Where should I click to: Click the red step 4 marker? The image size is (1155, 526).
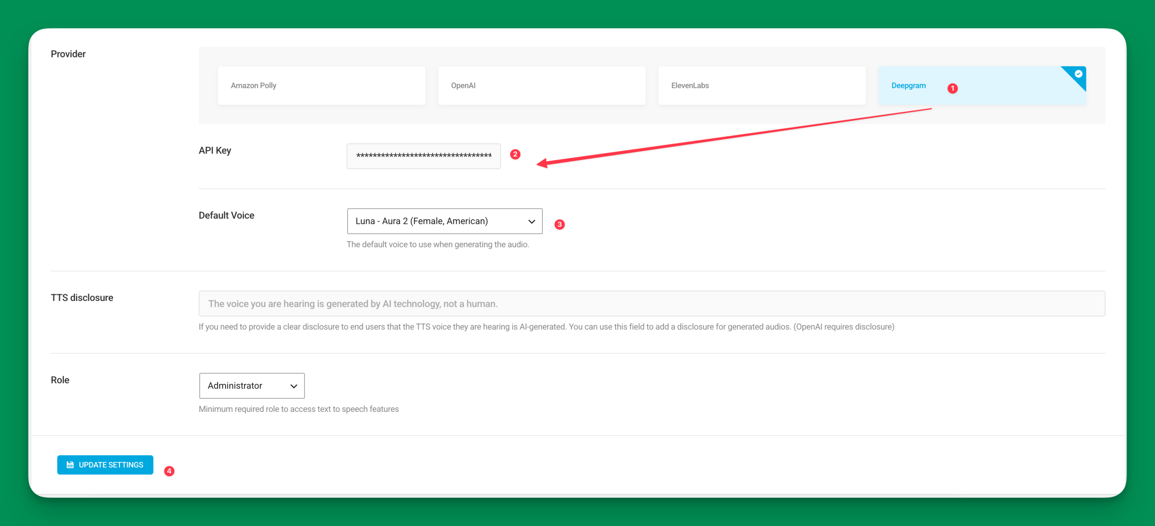pos(169,471)
